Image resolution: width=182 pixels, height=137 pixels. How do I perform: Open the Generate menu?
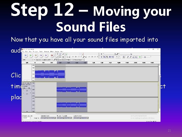point(47,52)
